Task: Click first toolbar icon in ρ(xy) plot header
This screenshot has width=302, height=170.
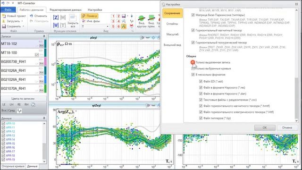Action: click(x=143, y=38)
